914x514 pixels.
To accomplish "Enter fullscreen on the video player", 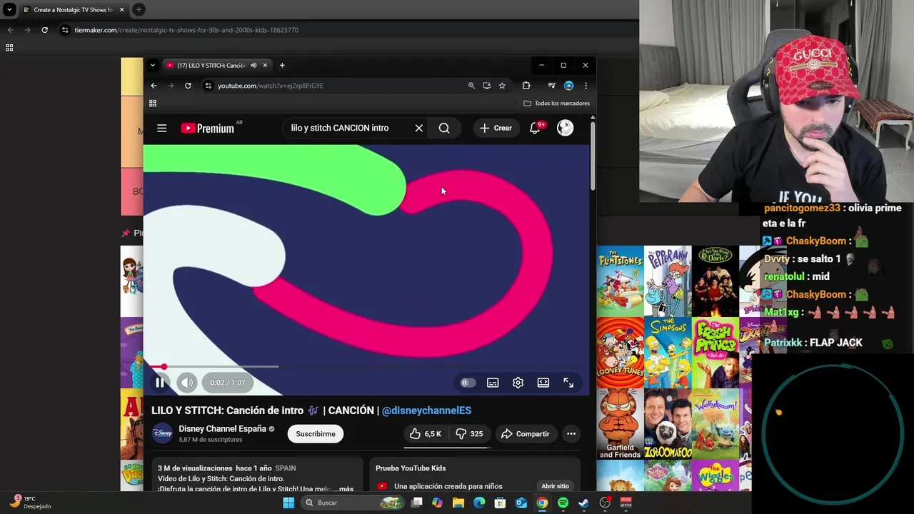I will [x=568, y=383].
